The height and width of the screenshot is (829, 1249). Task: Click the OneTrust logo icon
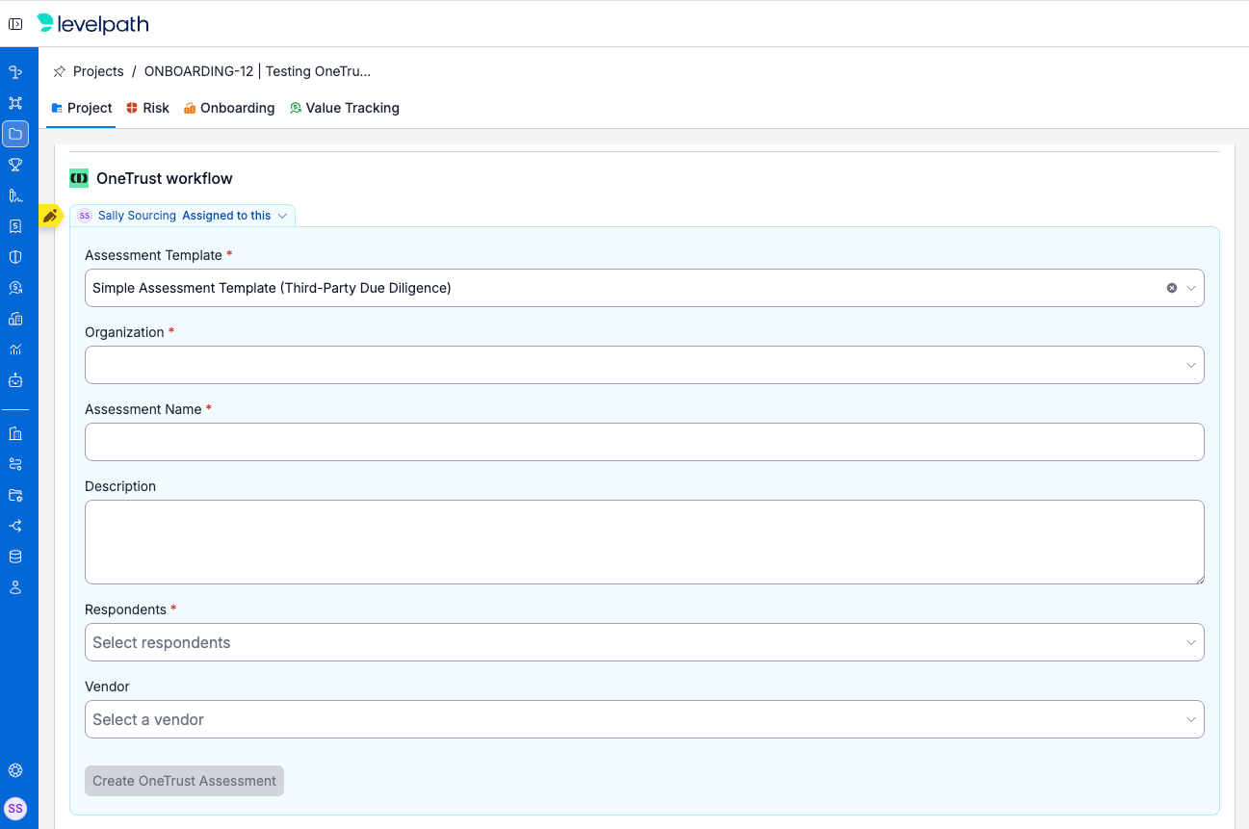79,178
